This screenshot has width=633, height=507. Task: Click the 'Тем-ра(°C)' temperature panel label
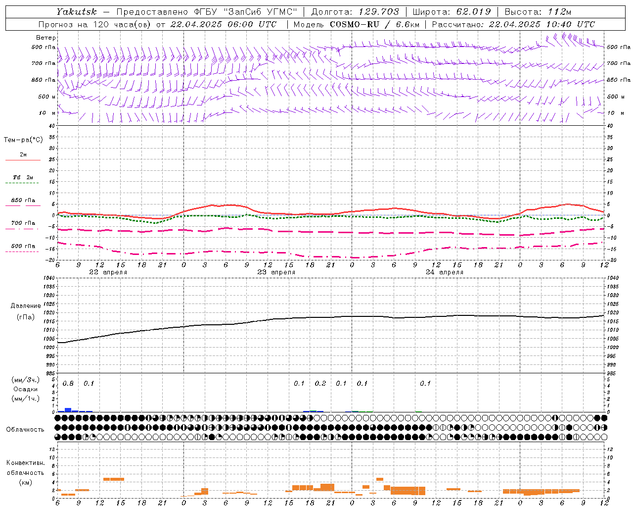[x=23, y=140]
